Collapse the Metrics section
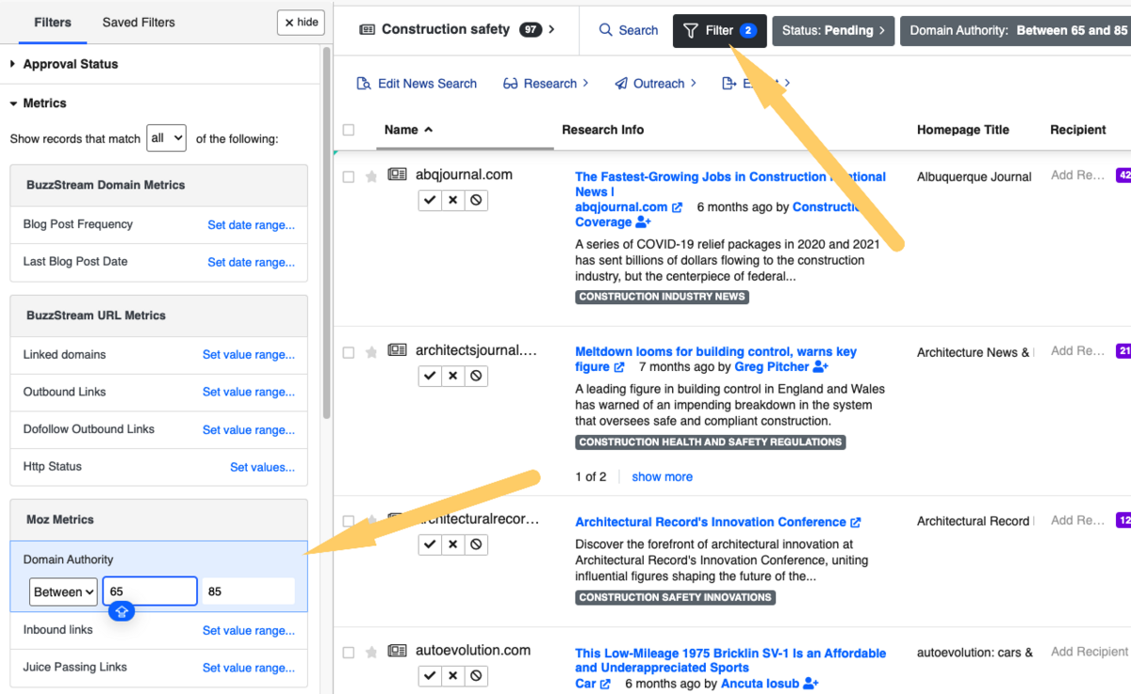1131x694 pixels. pos(39,103)
